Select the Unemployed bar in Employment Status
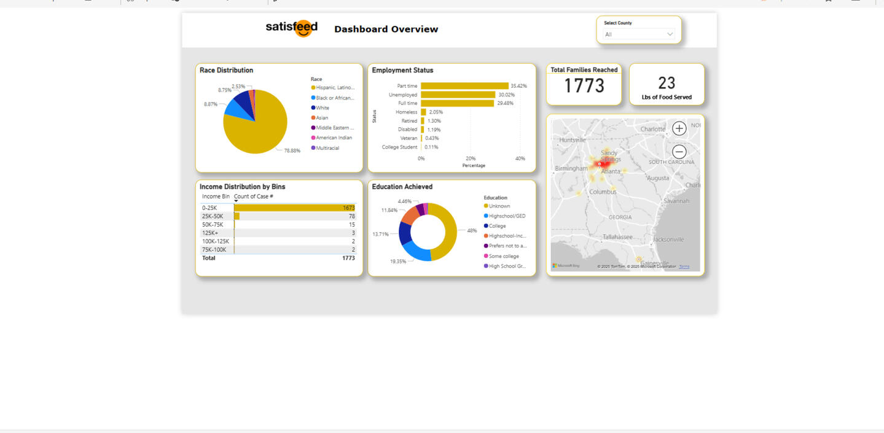 458,95
